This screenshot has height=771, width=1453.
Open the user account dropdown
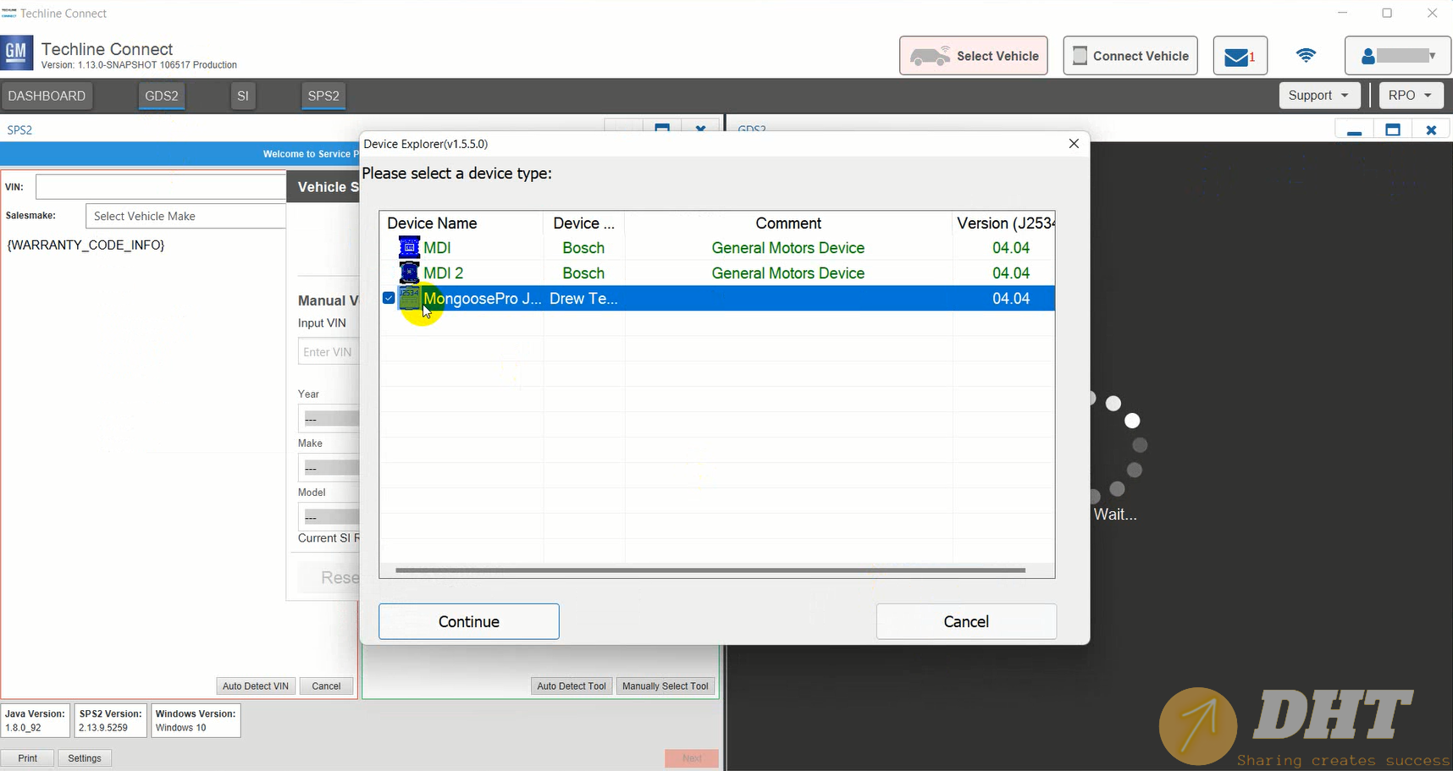(1397, 56)
